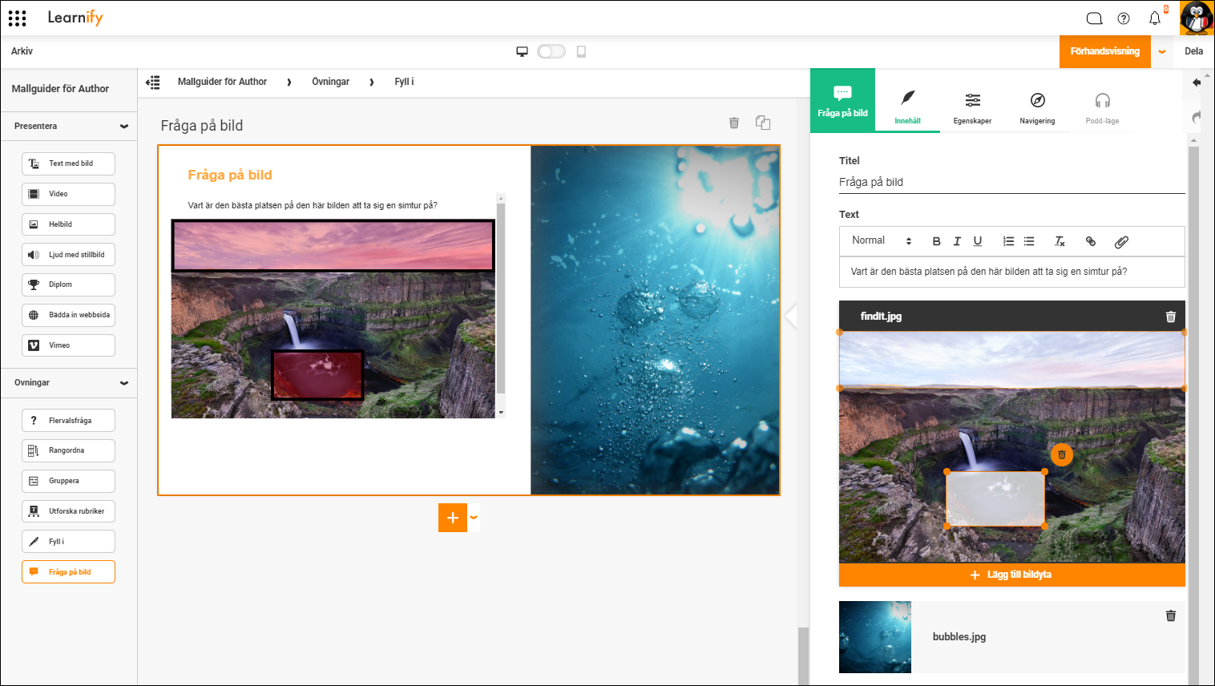The image size is (1215, 686).
Task: Add Vimeo template
Action: (x=68, y=345)
